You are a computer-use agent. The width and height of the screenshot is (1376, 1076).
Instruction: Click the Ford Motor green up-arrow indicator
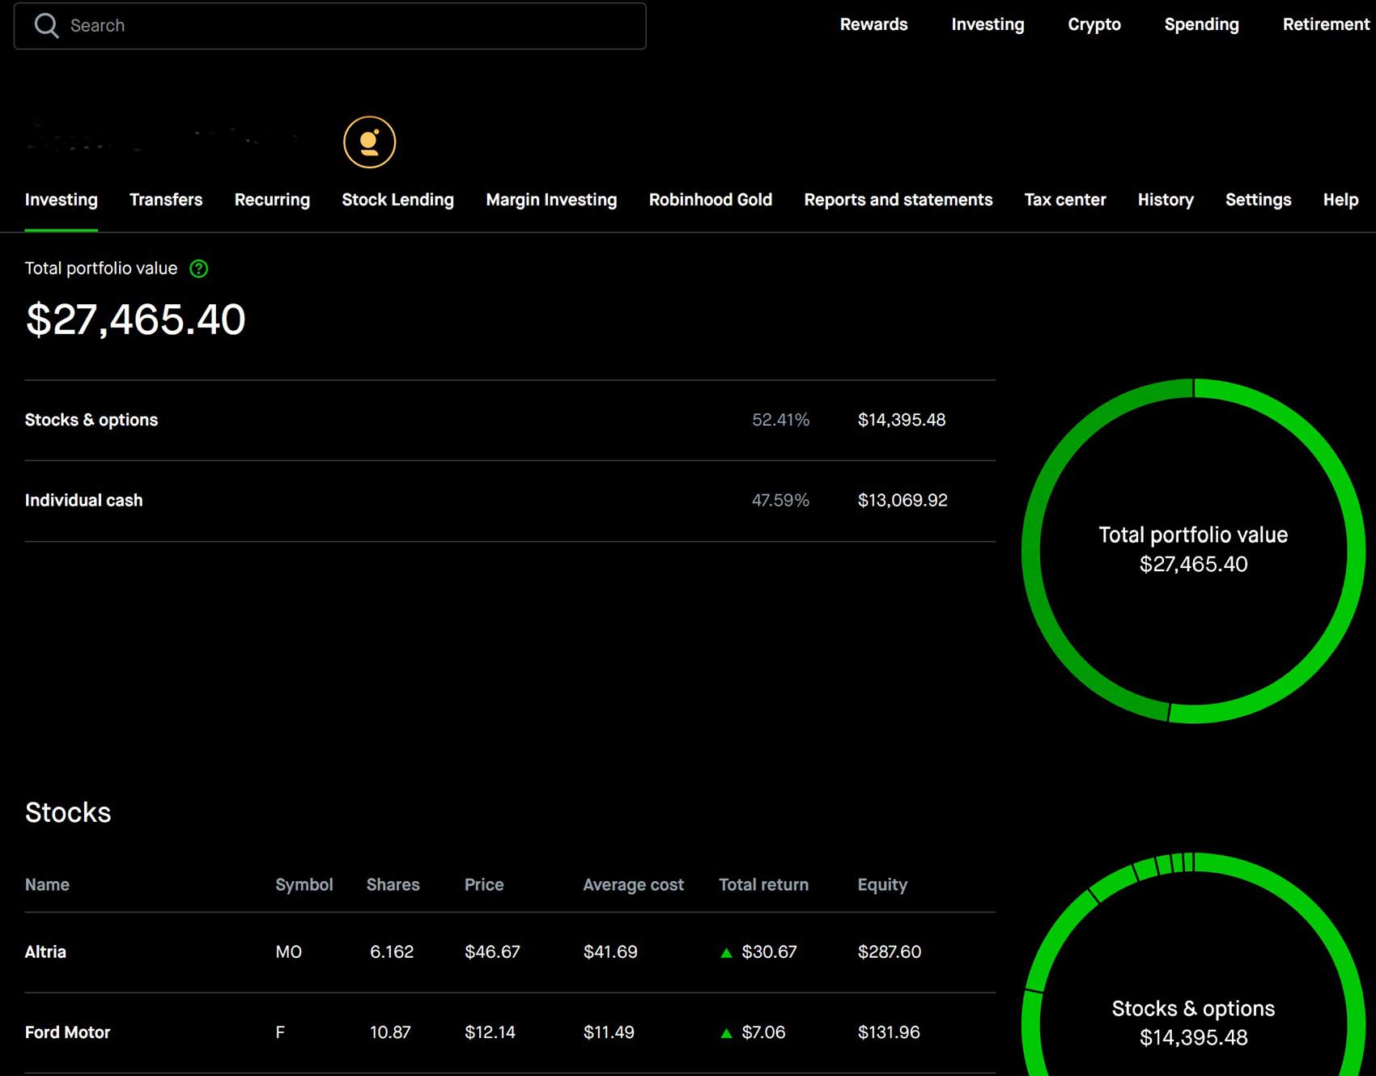point(726,1033)
